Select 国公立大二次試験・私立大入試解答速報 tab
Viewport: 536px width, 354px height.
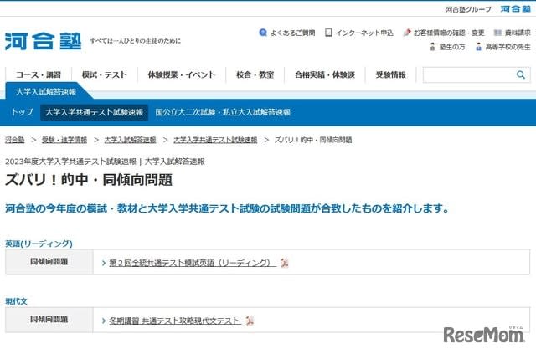click(223, 112)
